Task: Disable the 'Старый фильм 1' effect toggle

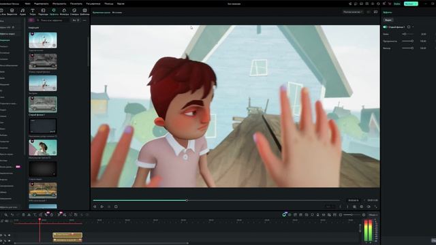Action: [385, 27]
